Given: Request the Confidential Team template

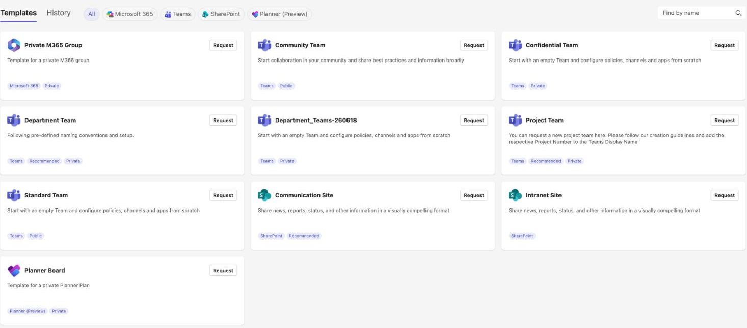Looking at the screenshot, I should pyautogui.click(x=725, y=45).
